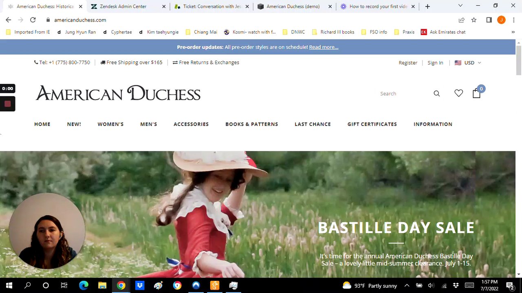Bookmark this page with star icon
This screenshot has width=522, height=293.
click(x=474, y=20)
